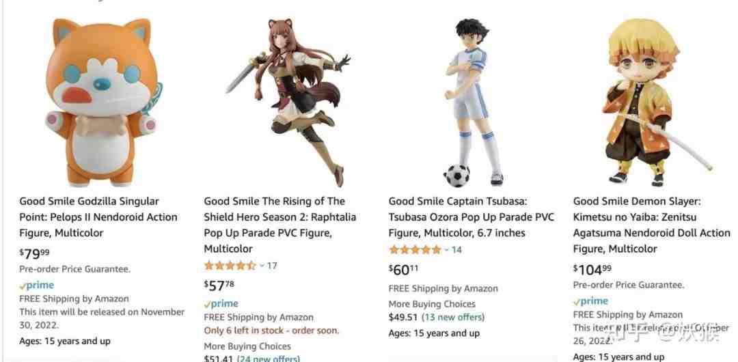Open the Zenitsu Agatsuma Nendoroid Doll image
738x362 pixels.
[x=657, y=102]
